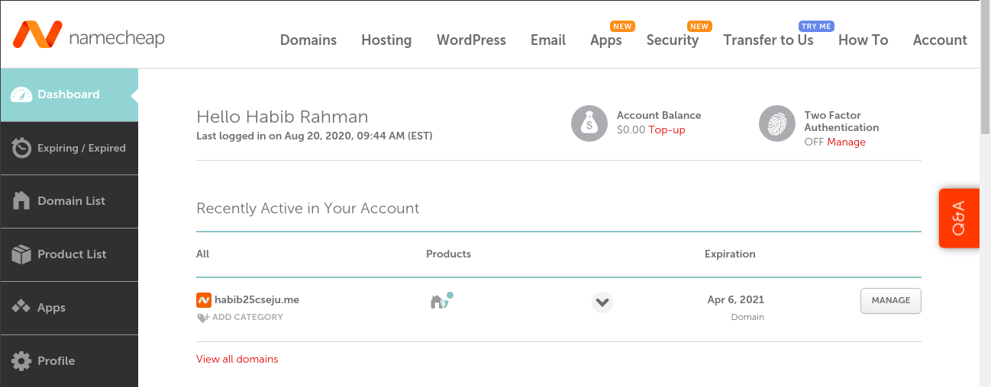
Task: Click the TRY ME badge above Transfer
Action: point(816,26)
